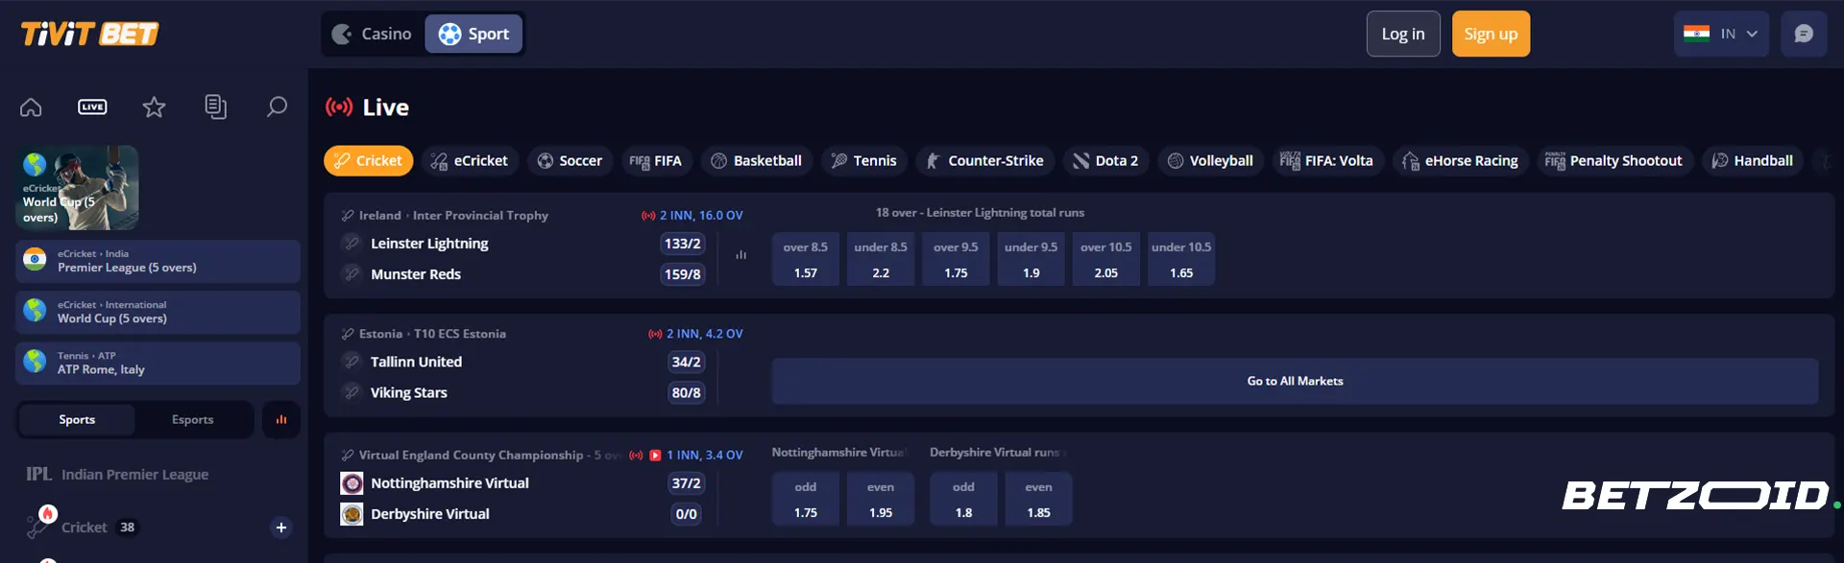Image resolution: width=1844 pixels, height=563 pixels.
Task: Open the home icon in sidebar
Action: pos(31,107)
